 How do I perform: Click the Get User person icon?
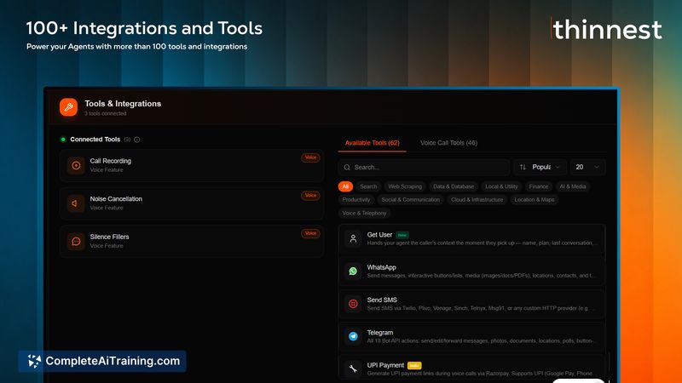353,238
